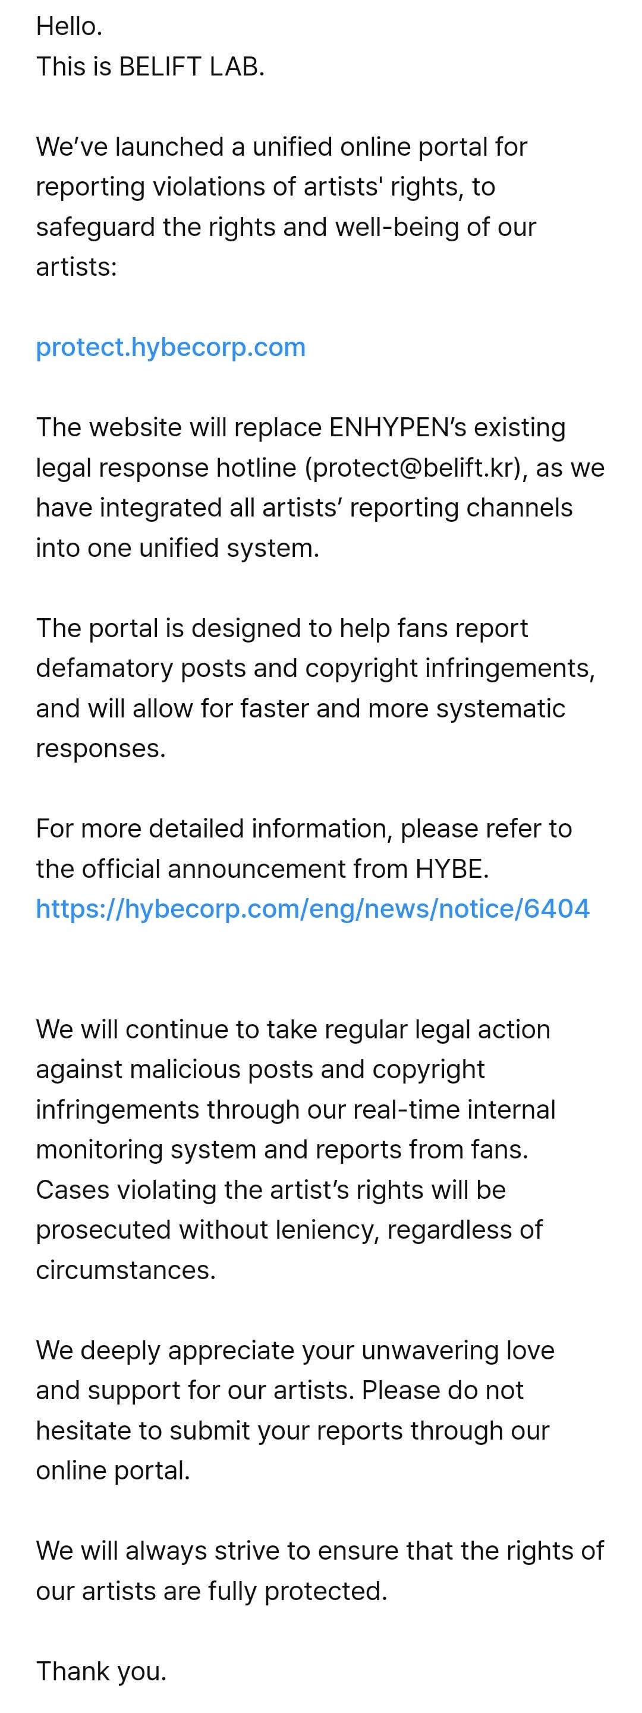Click the "responses." line
The image size is (642, 1713).
click(100, 748)
